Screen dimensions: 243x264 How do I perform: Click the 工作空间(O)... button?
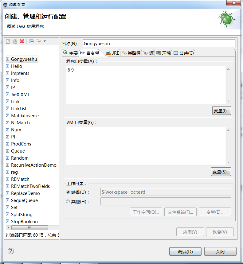[146, 212]
